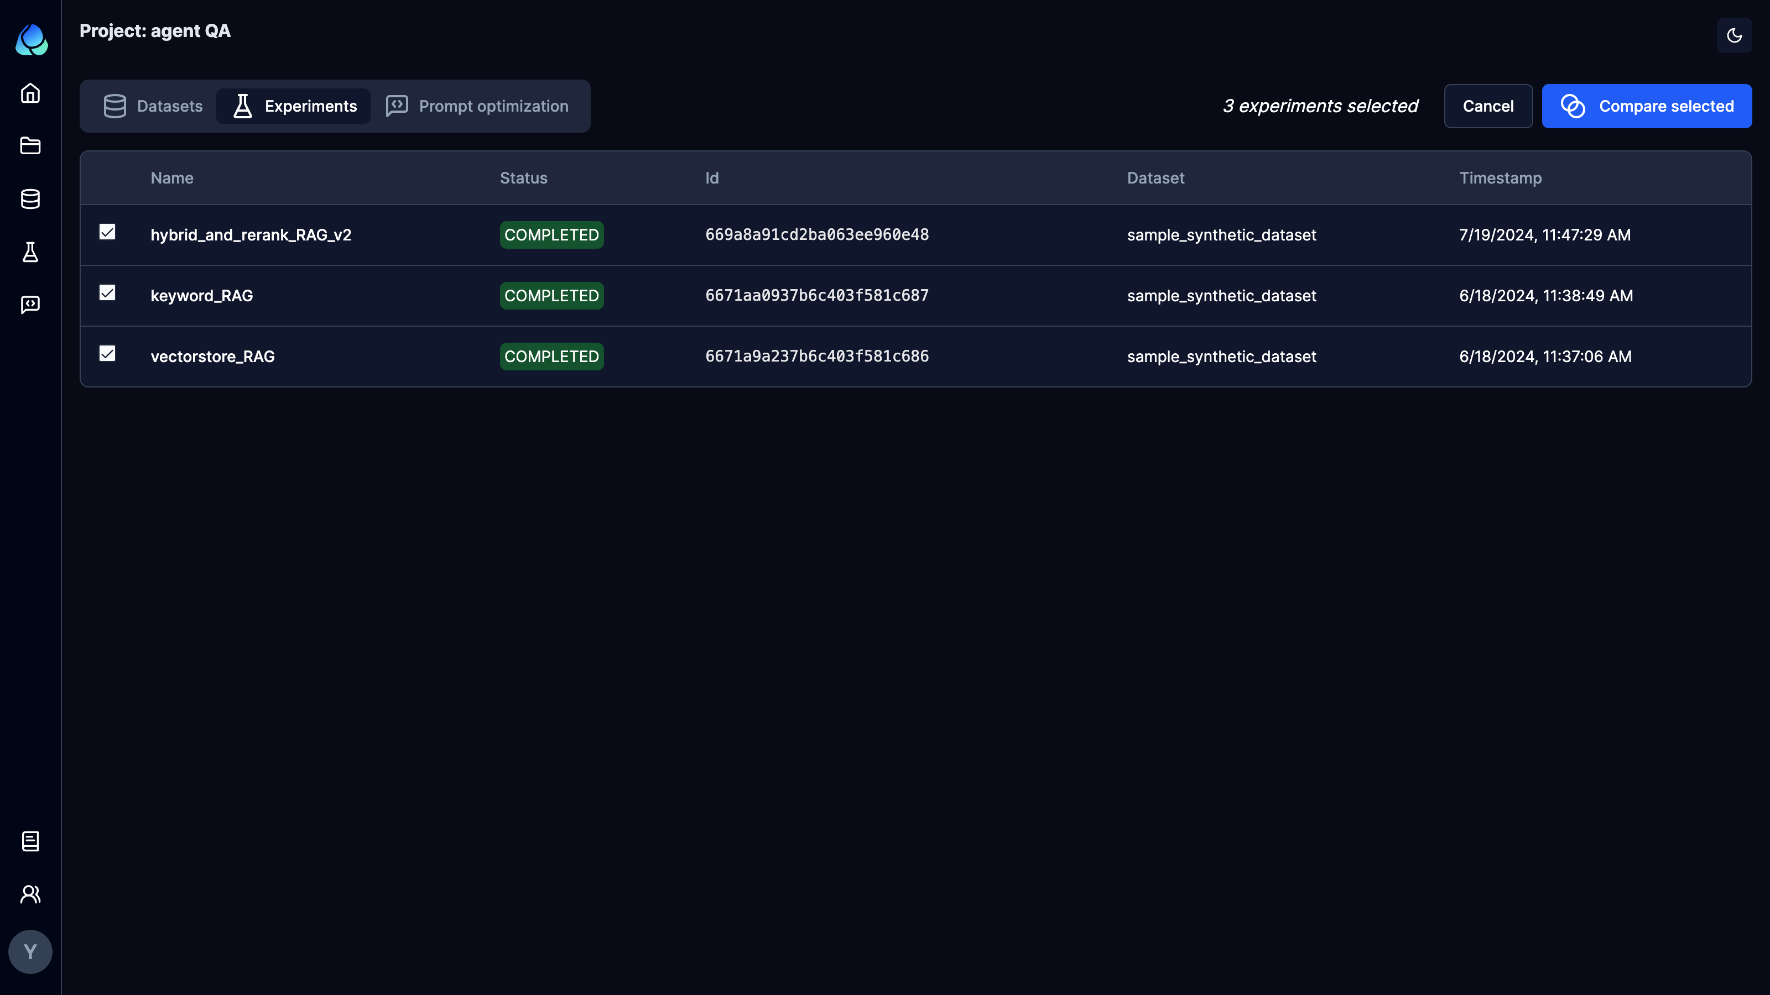Click Compare selected button
This screenshot has width=1770, height=995.
[x=1647, y=106]
